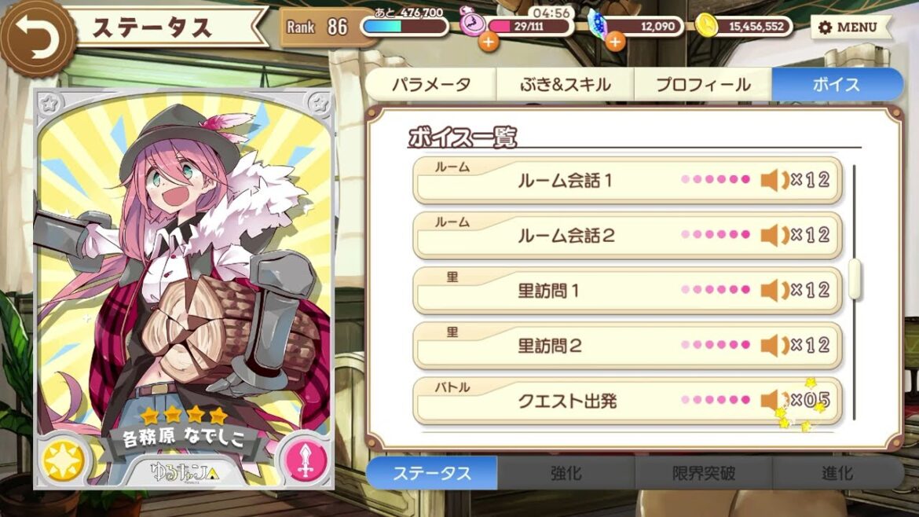Click the gold coin currency icon
This screenshot has height=517, width=919.
point(707,26)
